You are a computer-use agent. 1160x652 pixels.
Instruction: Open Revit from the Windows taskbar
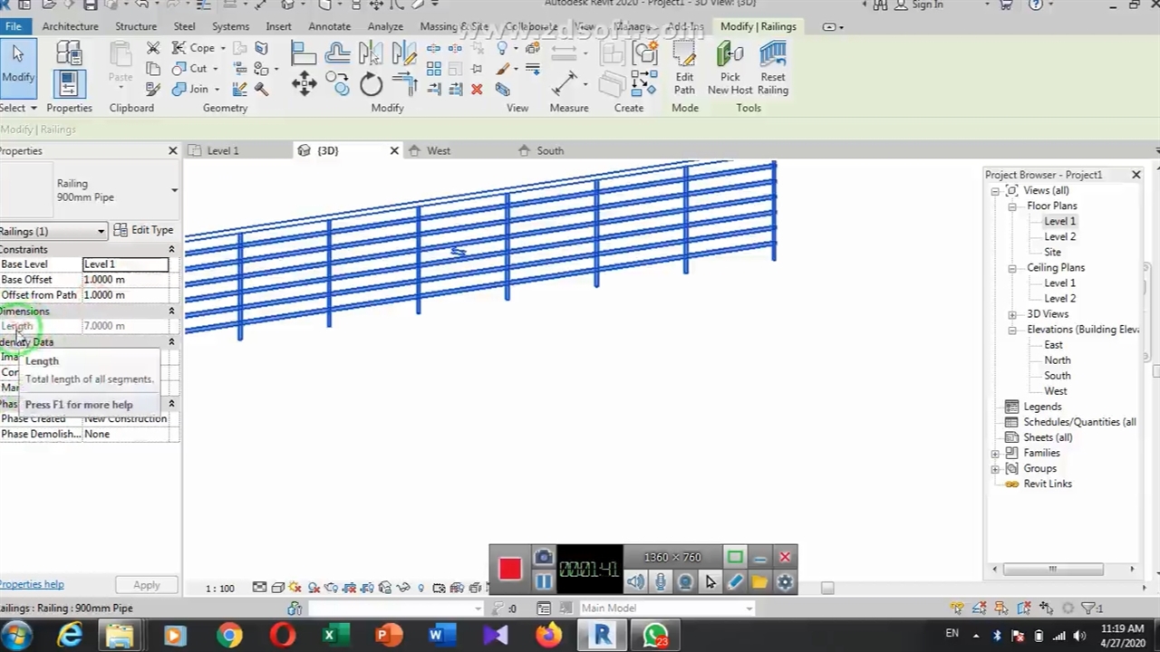[x=601, y=635]
